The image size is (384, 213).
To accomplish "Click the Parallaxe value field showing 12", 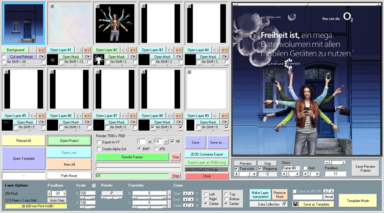I will [x=335, y=174].
